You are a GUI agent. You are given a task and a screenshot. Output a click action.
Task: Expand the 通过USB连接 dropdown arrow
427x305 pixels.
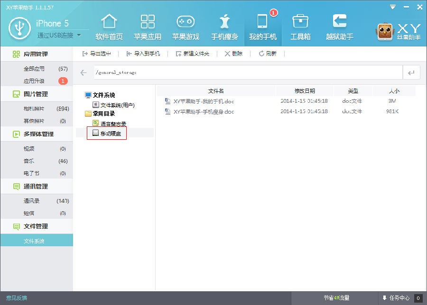pos(79,35)
